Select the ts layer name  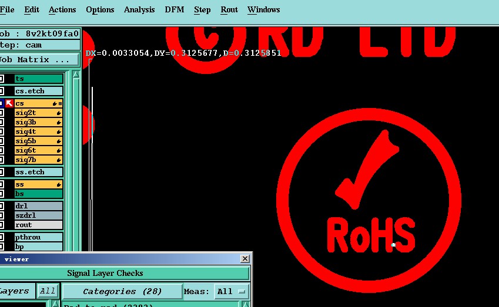(x=39, y=79)
